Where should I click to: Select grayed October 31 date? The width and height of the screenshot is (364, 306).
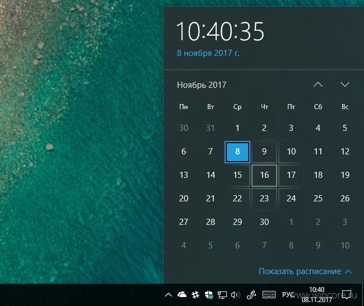pyautogui.click(x=211, y=128)
